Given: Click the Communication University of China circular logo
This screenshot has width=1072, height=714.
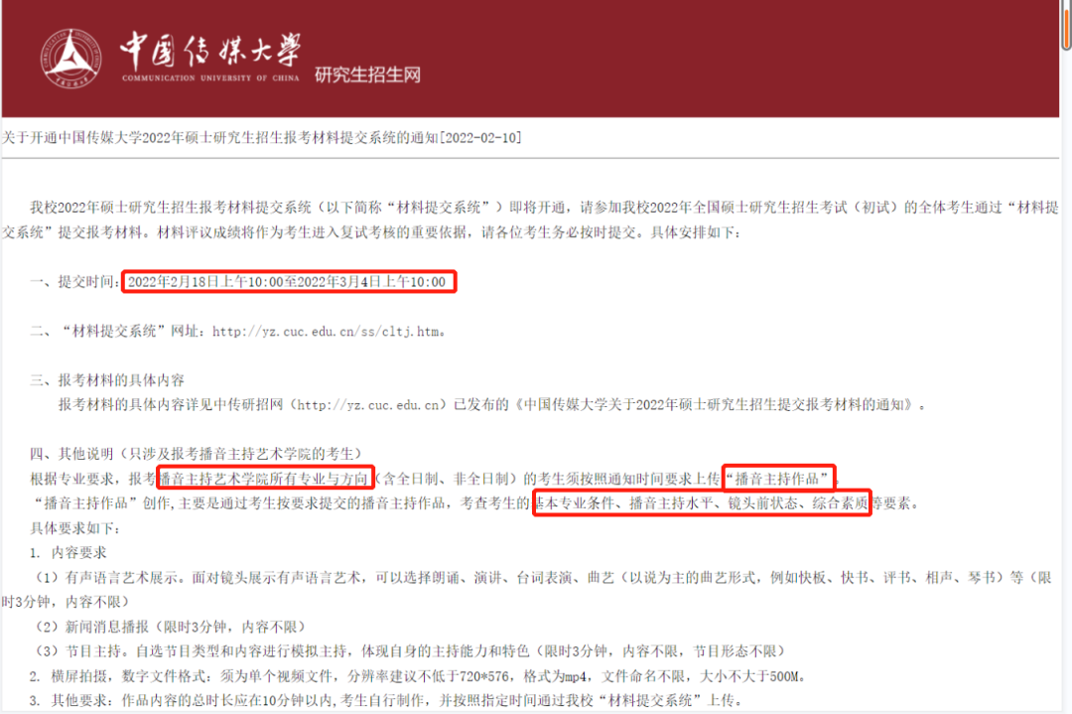Looking at the screenshot, I should click(71, 59).
